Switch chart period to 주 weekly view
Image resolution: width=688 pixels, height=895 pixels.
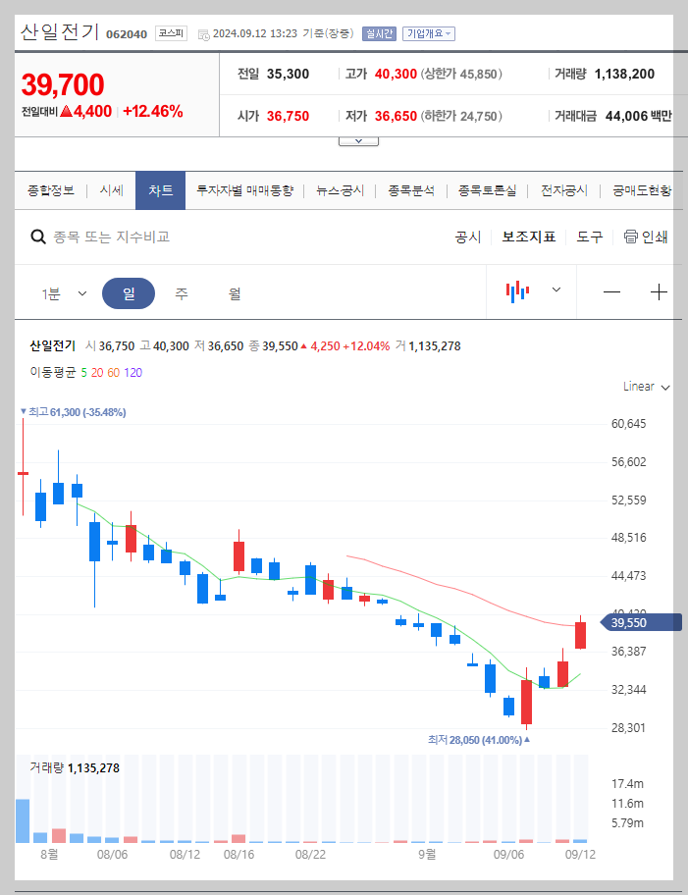coord(180,291)
